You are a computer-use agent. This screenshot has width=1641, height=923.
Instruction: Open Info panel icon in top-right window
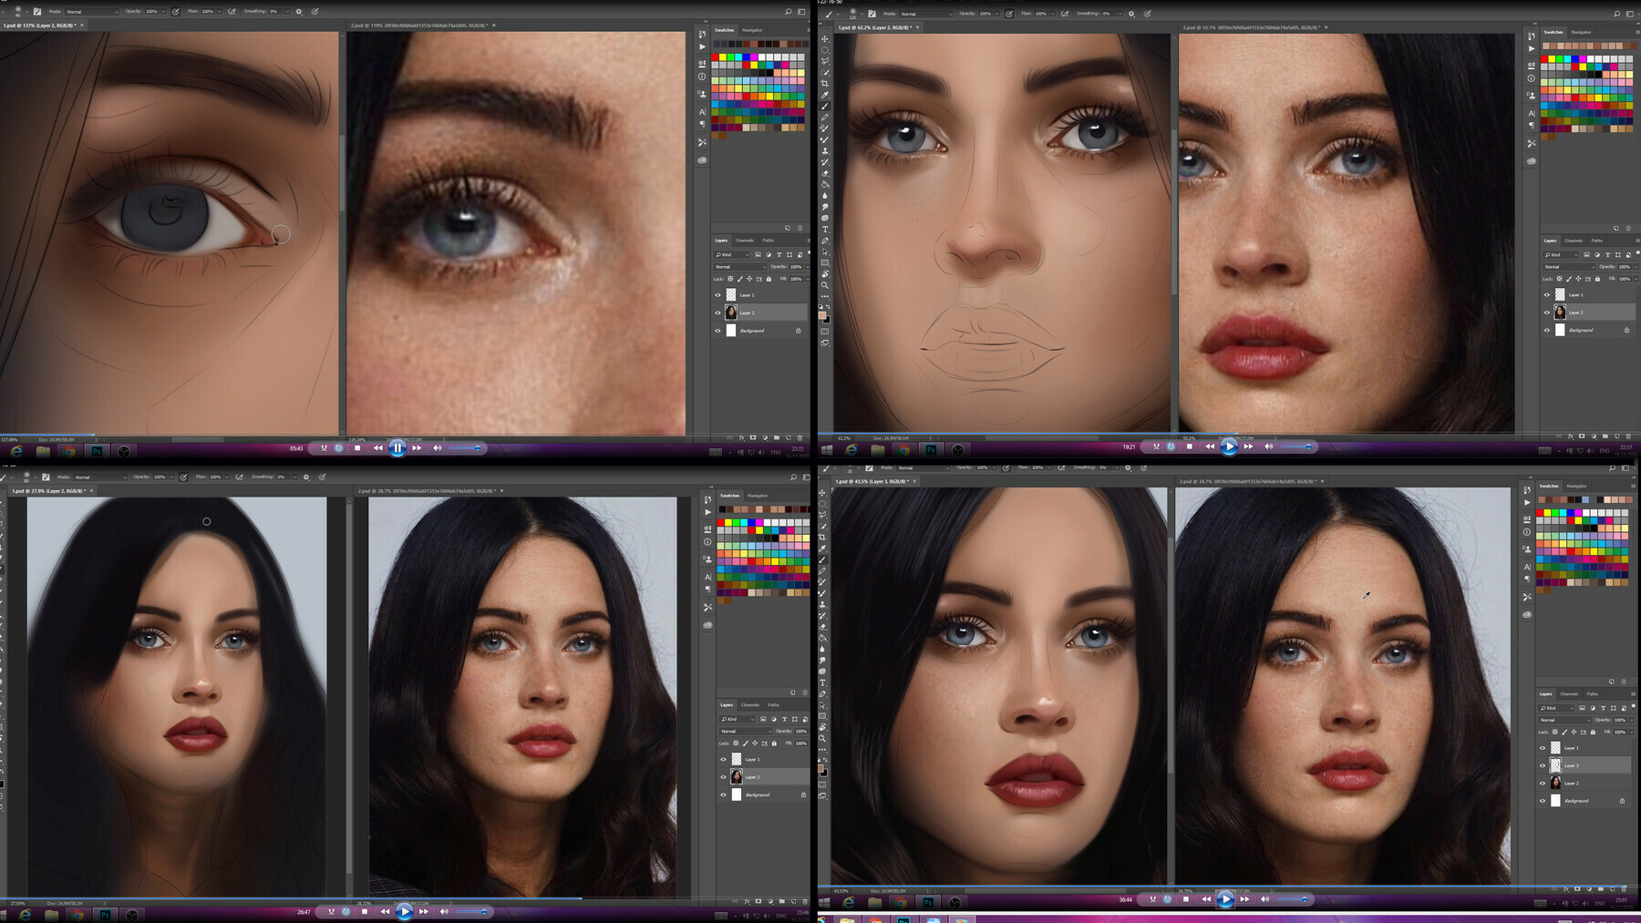tap(1531, 78)
